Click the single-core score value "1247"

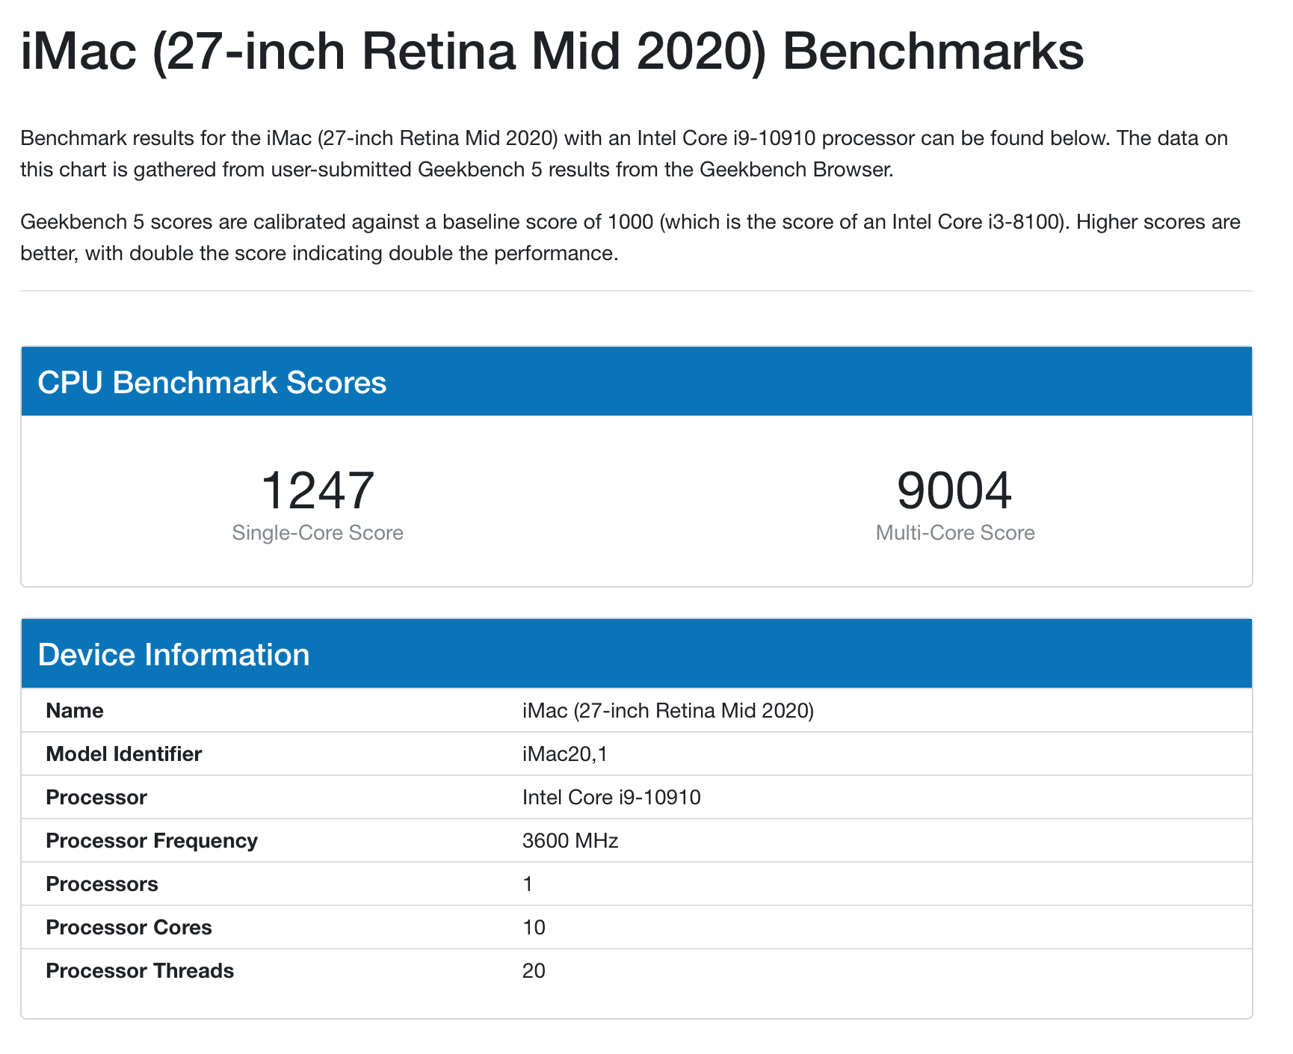pos(318,490)
